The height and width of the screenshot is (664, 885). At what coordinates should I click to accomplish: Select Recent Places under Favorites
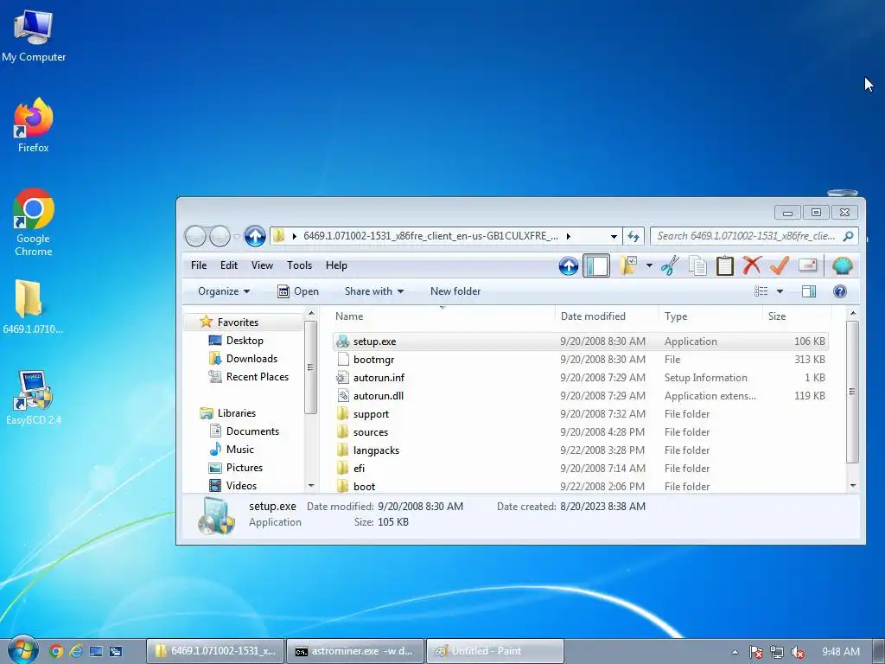257,377
